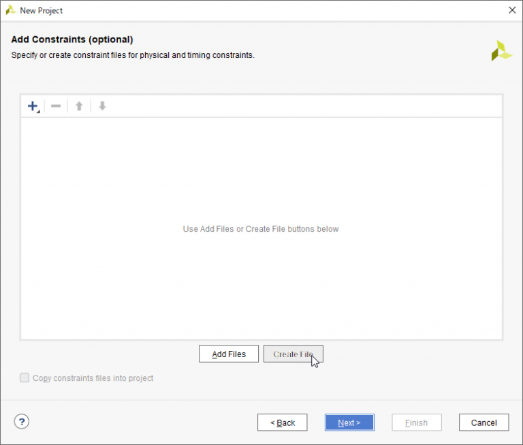Click the 'Copy constraints files into project' label text
This screenshot has height=445, width=523.
coord(93,378)
